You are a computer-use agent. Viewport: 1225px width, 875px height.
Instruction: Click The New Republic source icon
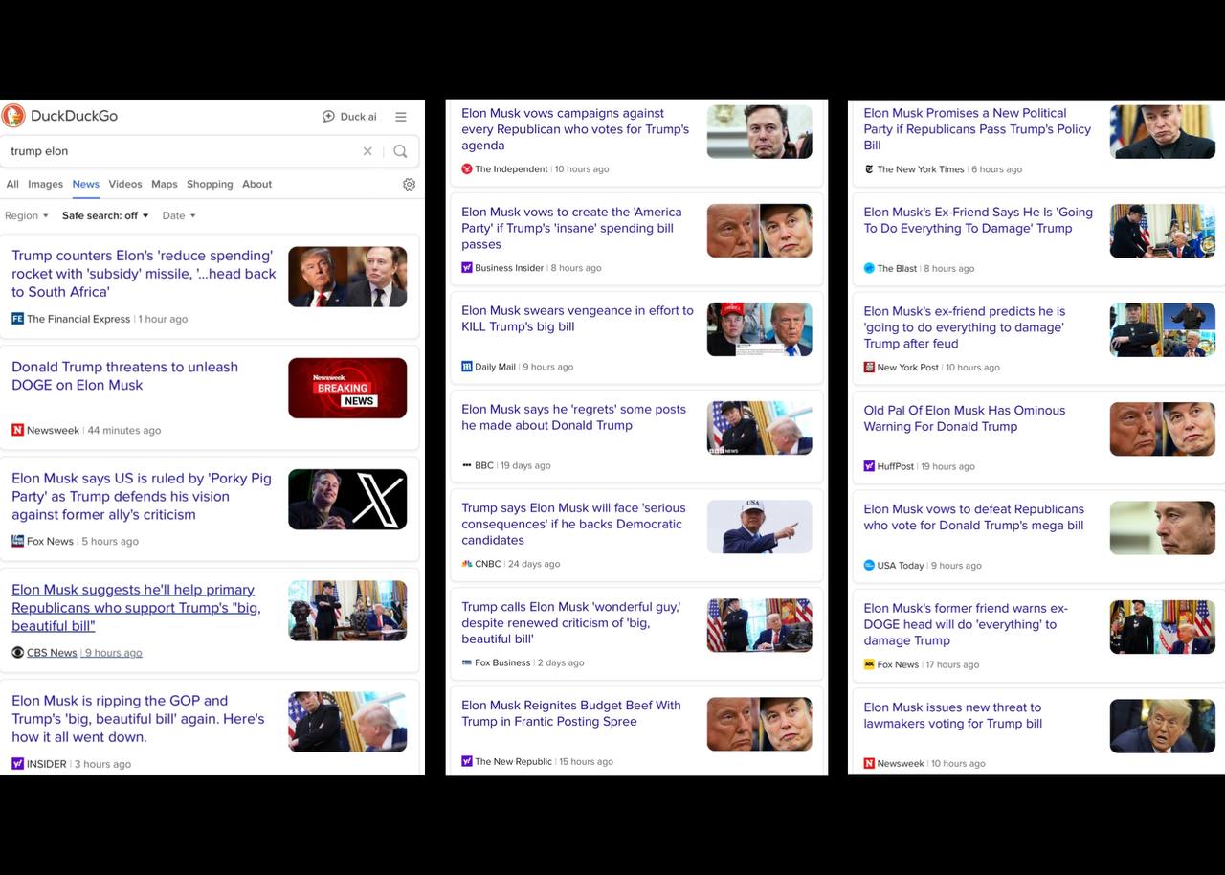[x=467, y=762]
